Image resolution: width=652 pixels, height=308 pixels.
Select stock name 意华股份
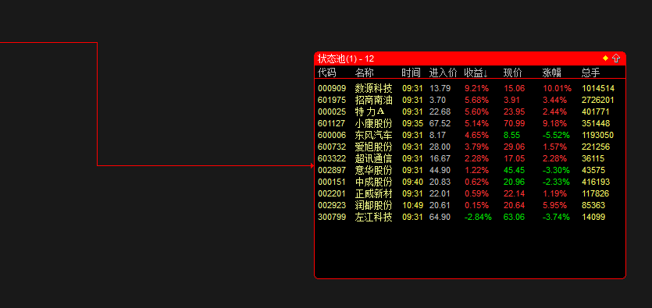[373, 170]
